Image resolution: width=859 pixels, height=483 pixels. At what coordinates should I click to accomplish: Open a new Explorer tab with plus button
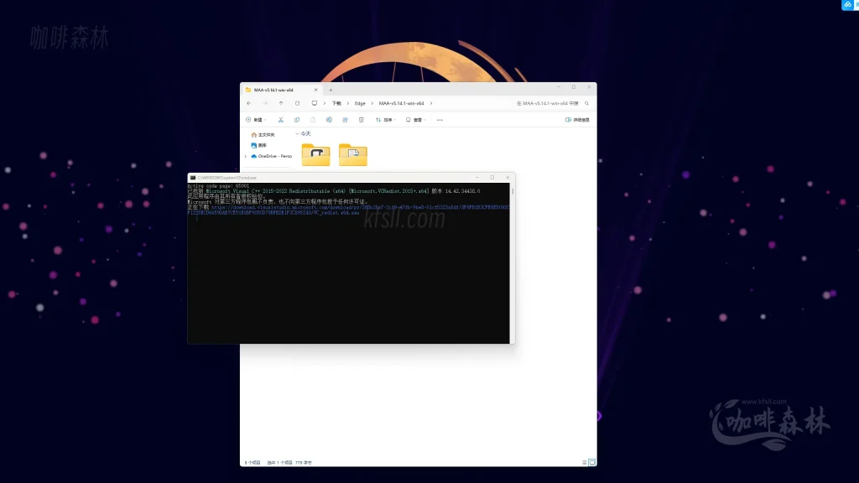click(x=331, y=90)
